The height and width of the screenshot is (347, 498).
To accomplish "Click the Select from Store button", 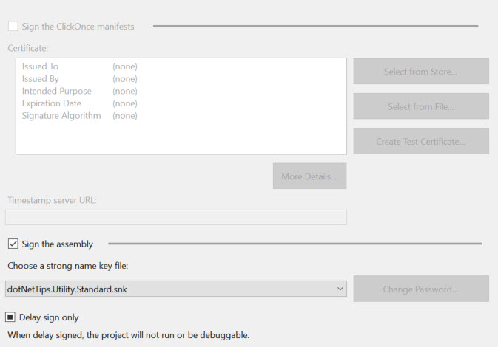I will [x=420, y=72].
